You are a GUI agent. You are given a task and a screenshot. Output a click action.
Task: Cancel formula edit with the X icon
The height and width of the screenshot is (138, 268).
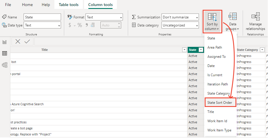(18, 41)
